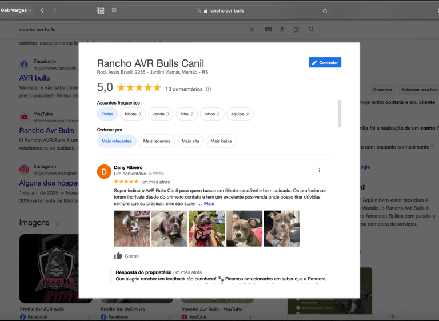The width and height of the screenshot is (439, 321).
Task: Click the Instagram result icon
Action: [25, 170]
